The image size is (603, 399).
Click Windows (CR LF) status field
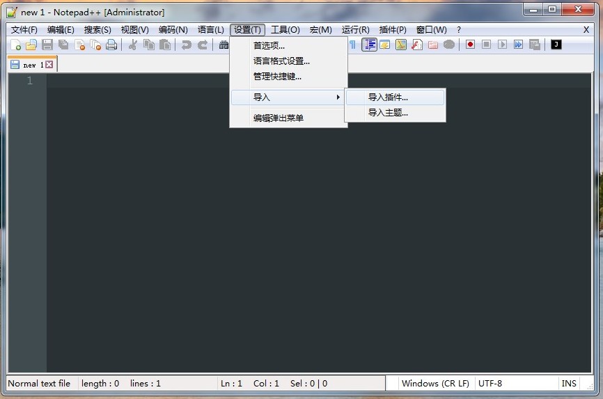pos(435,383)
